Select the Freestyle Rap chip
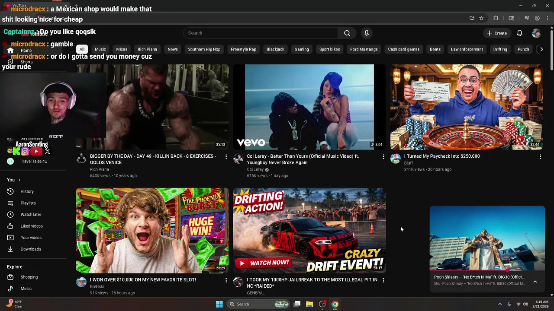 pyautogui.click(x=243, y=49)
